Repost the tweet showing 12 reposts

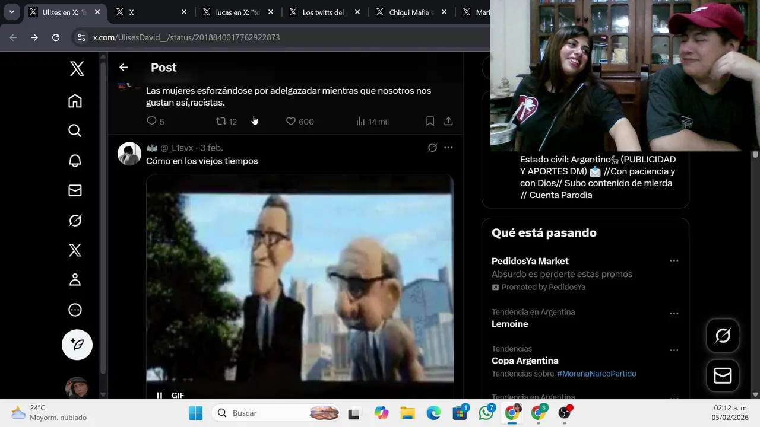click(x=226, y=121)
